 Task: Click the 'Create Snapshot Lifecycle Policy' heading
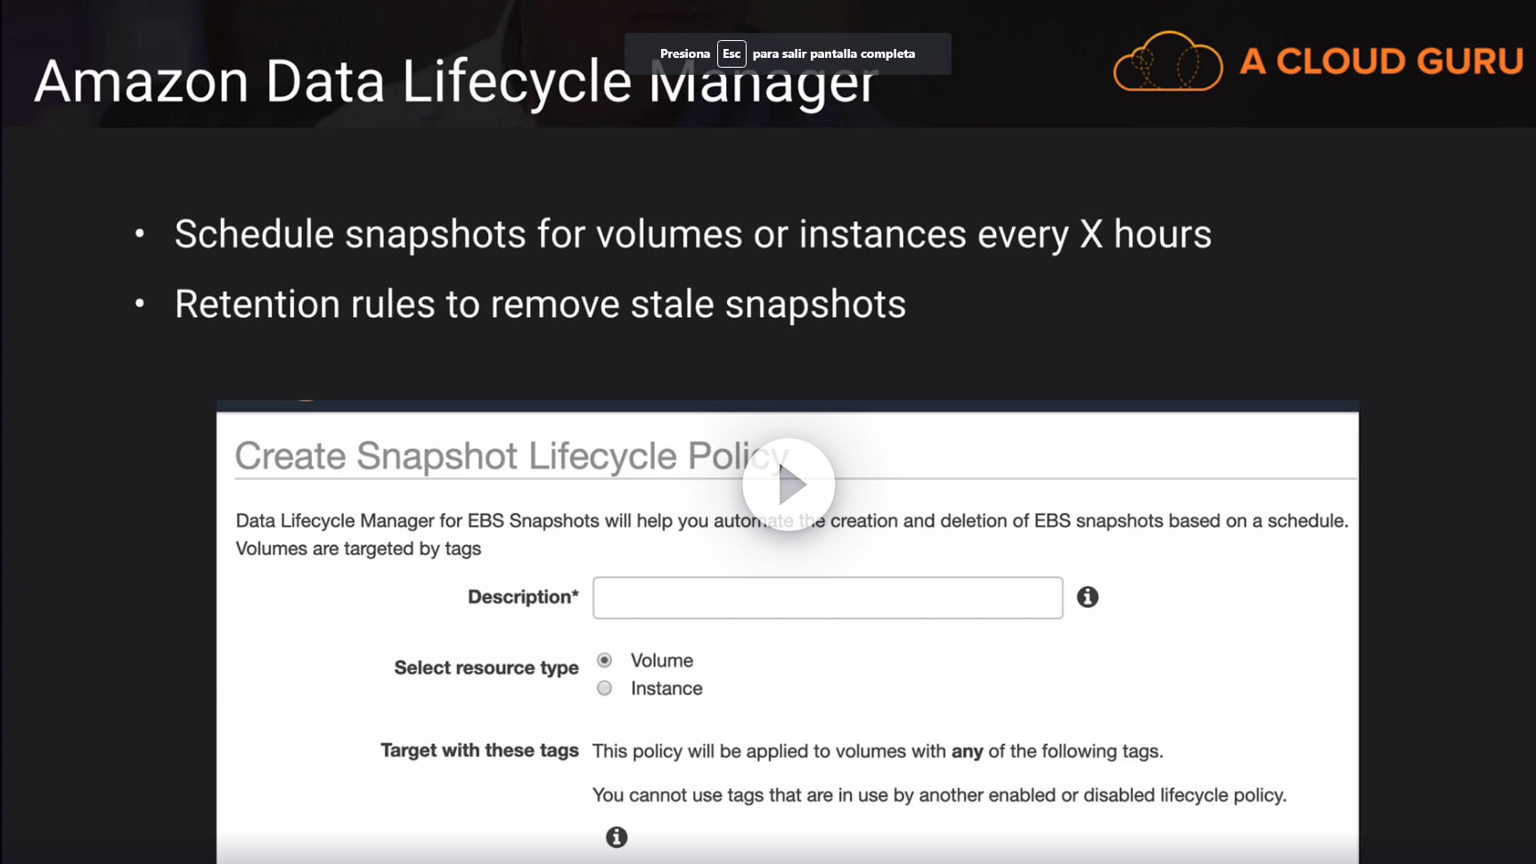511,456
